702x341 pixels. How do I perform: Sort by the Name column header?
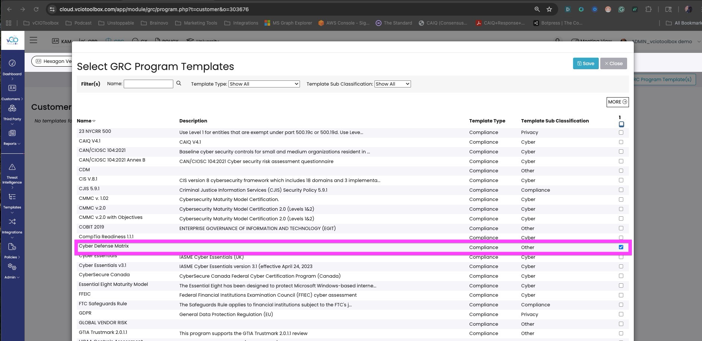coord(86,121)
